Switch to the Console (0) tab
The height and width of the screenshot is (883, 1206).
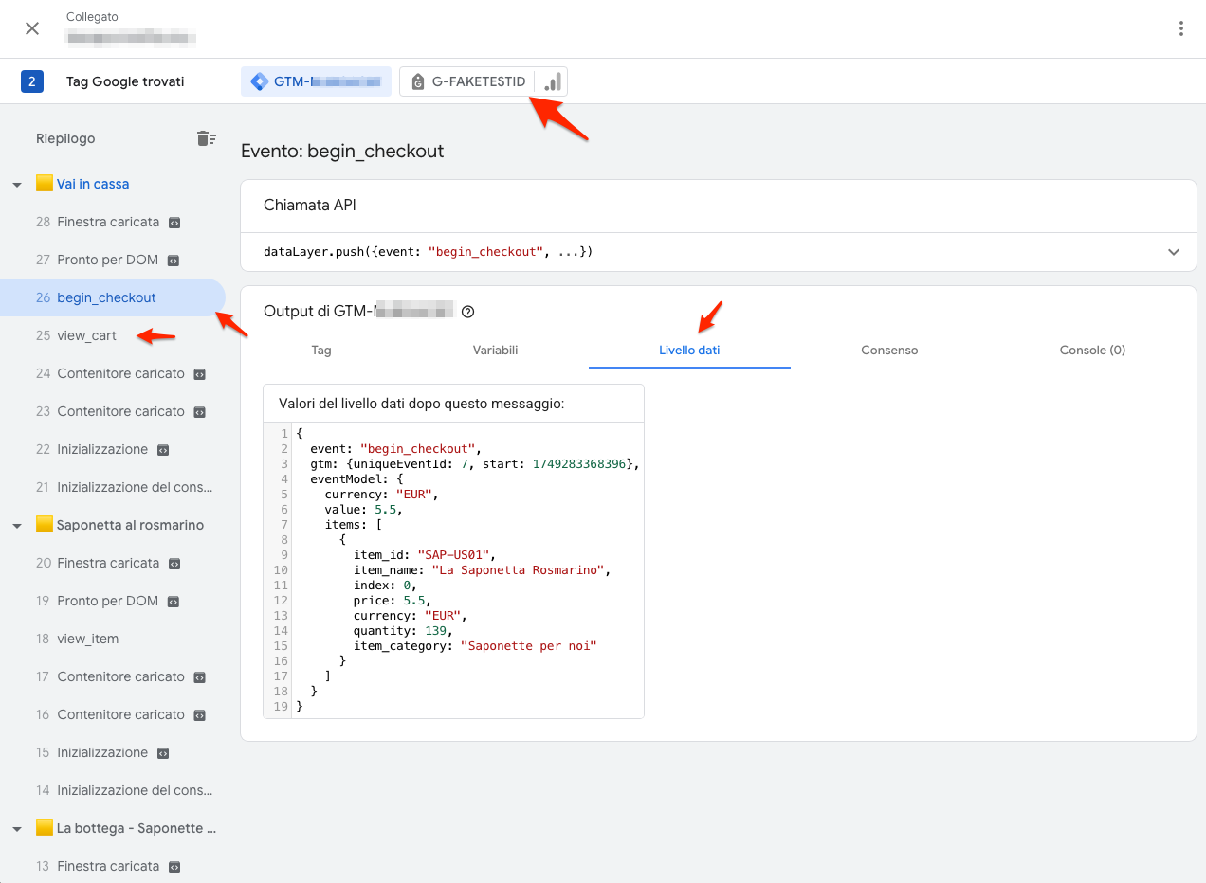[1092, 350]
